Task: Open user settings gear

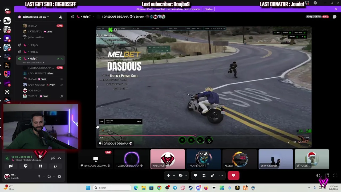Action: pyautogui.click(x=59, y=176)
